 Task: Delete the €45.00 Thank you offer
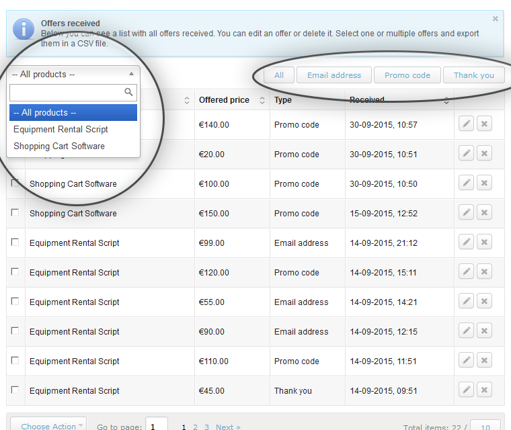click(x=484, y=390)
